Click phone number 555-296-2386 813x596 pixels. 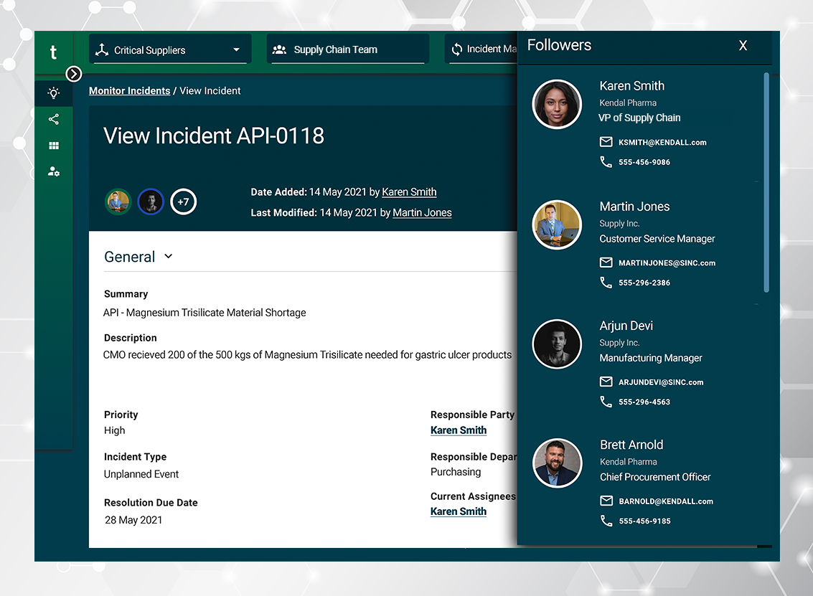pos(644,283)
